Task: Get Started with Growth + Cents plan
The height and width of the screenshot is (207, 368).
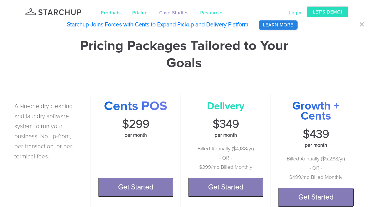Action: (316, 197)
